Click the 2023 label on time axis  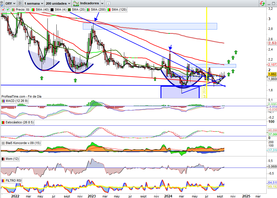click(92, 196)
